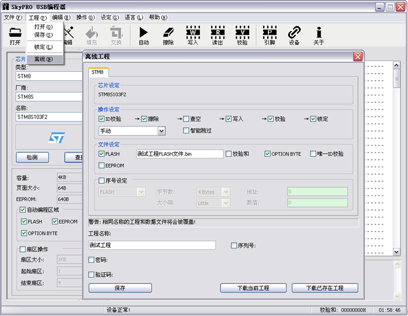
Task: Choose 保存 in the 工程 menu
Action: pos(44,35)
